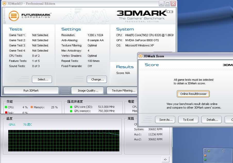This screenshot has height=163, width=233.
Task: Click the 3DMark03 title bar icon
Action: tap(4, 3)
